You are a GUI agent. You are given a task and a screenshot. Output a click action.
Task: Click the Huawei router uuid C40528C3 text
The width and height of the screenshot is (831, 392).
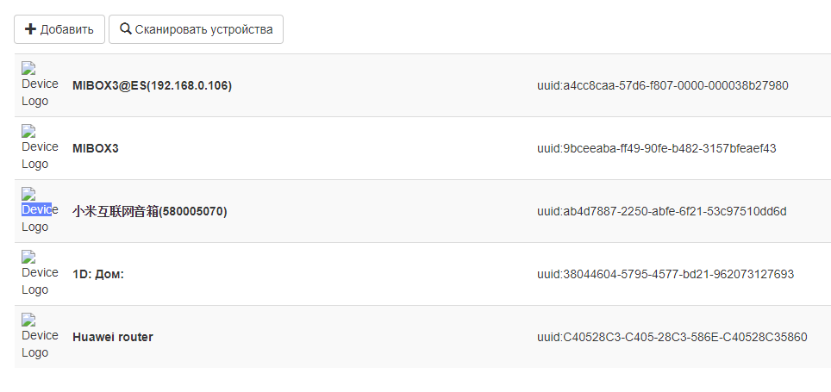tap(672, 337)
